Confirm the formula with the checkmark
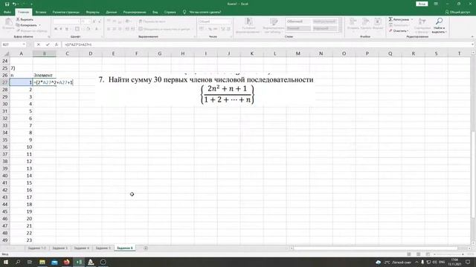 click(48, 44)
